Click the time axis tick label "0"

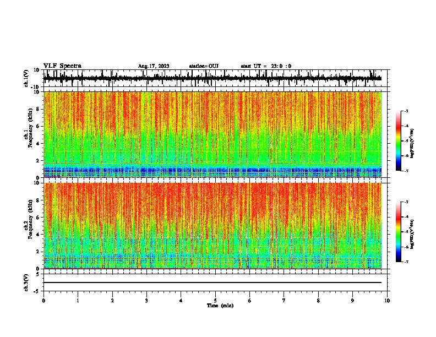point(43,301)
